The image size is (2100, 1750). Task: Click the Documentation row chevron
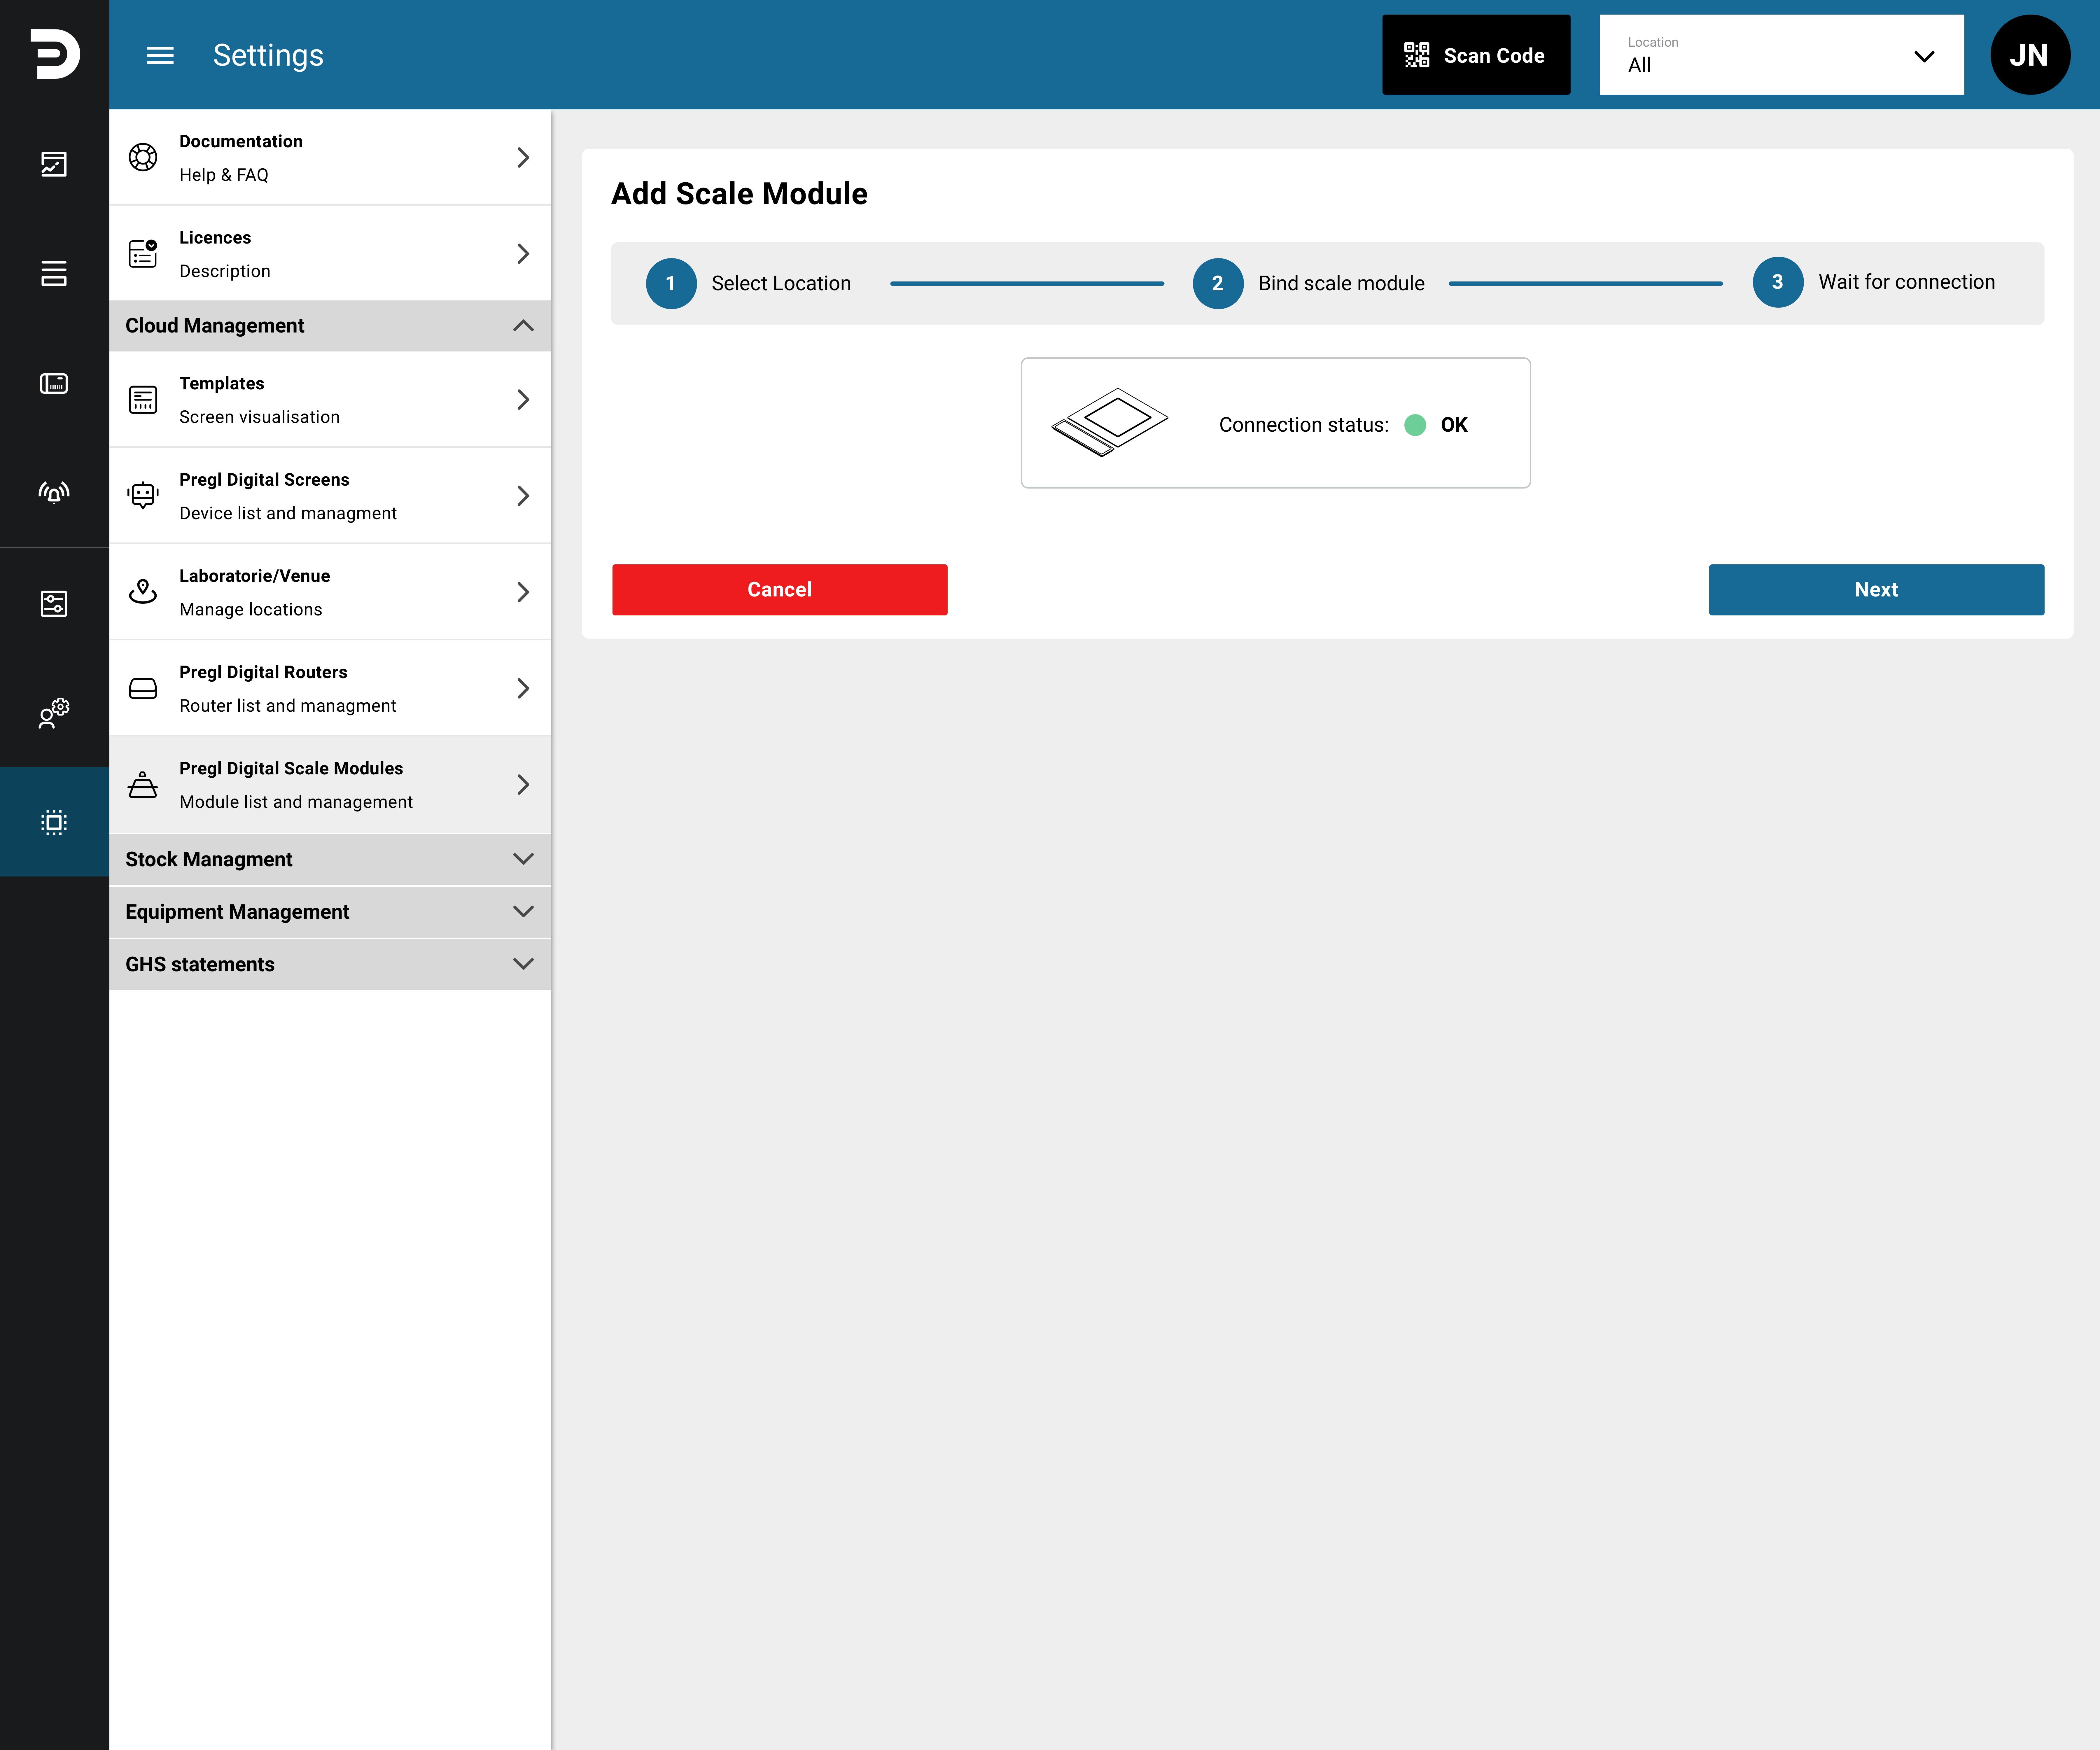click(x=523, y=157)
